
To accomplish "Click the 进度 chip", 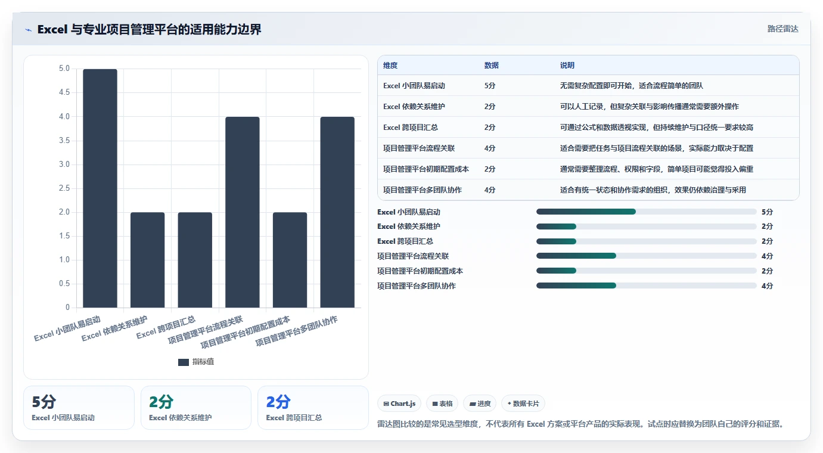I will (x=480, y=404).
